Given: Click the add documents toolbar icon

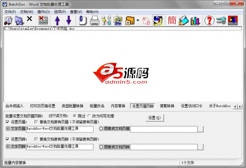Looking at the screenshot, I should 8,20.
